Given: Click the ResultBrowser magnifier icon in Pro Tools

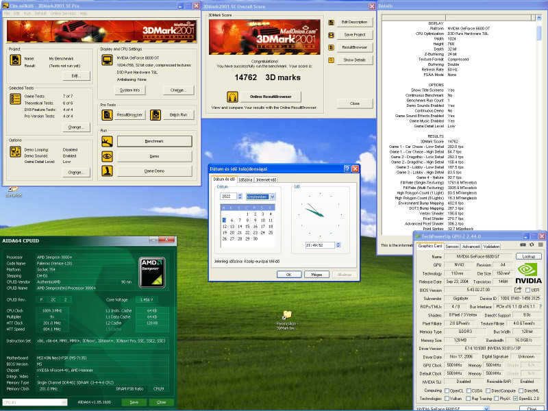Looking at the screenshot, I should 107,114.
